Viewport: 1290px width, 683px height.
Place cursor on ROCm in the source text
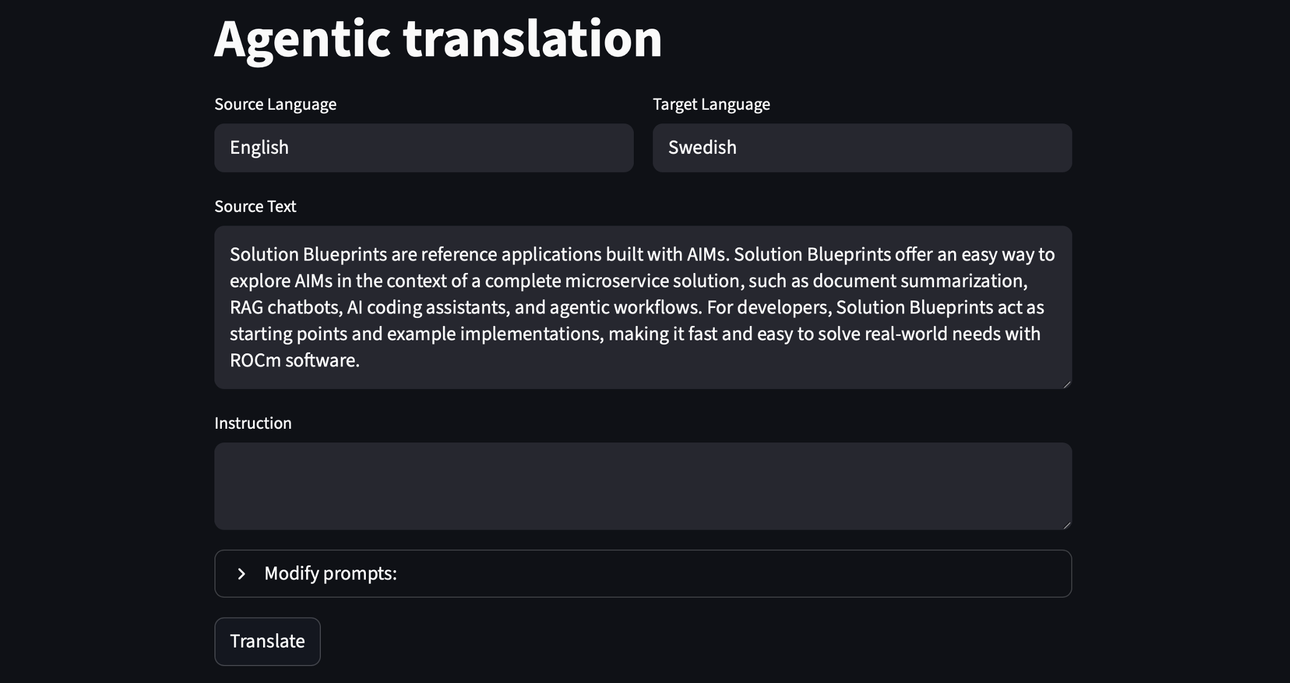click(255, 360)
